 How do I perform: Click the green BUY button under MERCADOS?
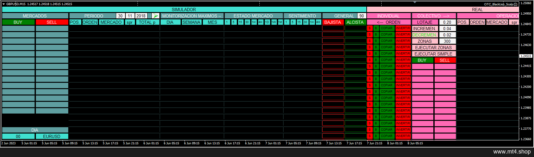[x=18, y=22]
